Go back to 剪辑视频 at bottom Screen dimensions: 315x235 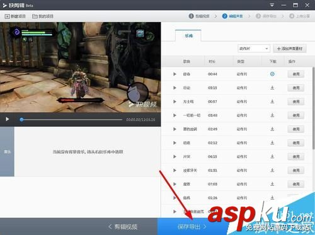point(123,227)
